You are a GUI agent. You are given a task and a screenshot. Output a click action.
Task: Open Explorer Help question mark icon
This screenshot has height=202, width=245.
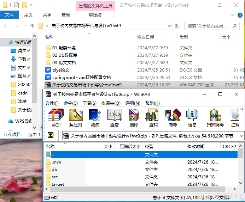[x=240, y=15]
